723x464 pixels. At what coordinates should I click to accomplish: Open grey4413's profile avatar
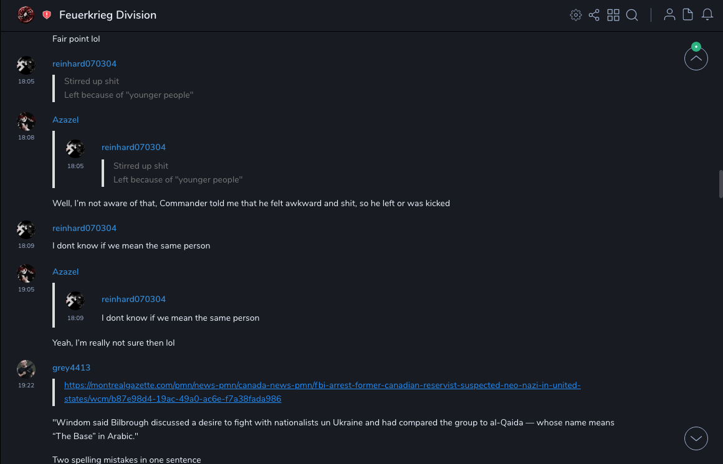[x=26, y=369]
